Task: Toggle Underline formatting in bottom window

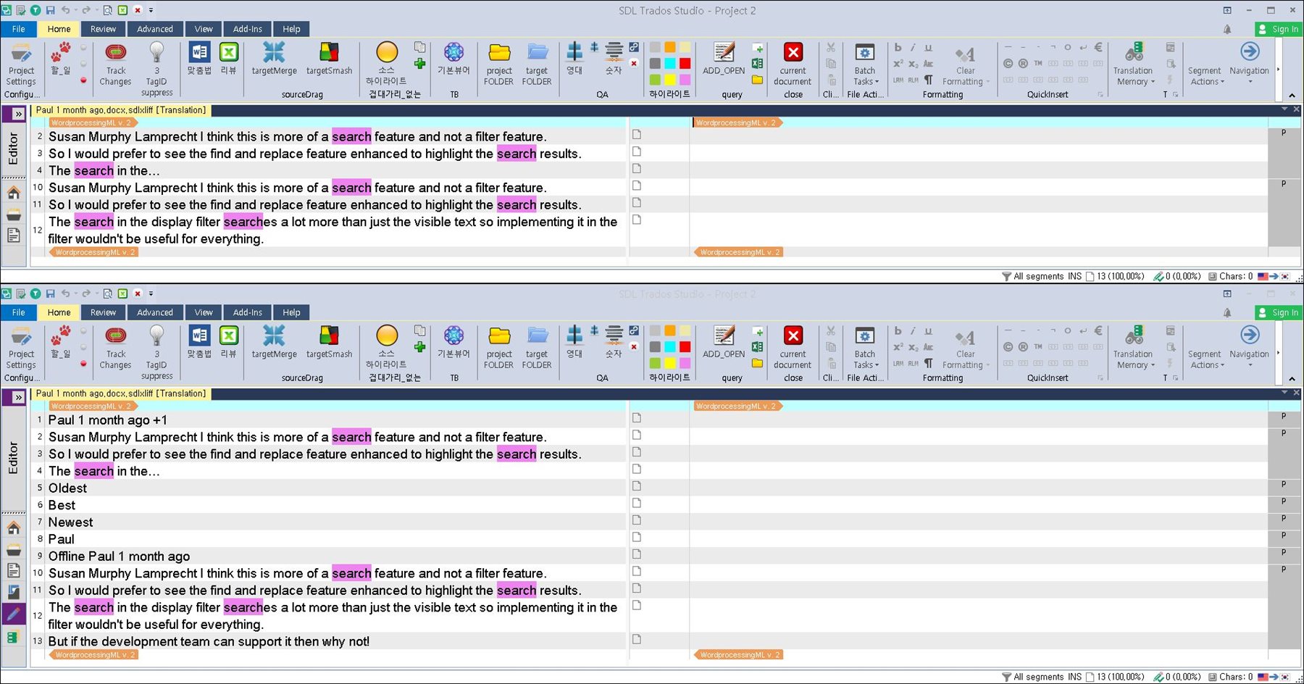Action: 928,330
